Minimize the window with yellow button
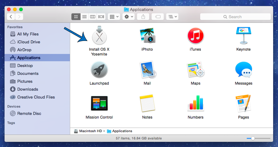The height and width of the screenshot is (147, 278). tap(15, 10)
